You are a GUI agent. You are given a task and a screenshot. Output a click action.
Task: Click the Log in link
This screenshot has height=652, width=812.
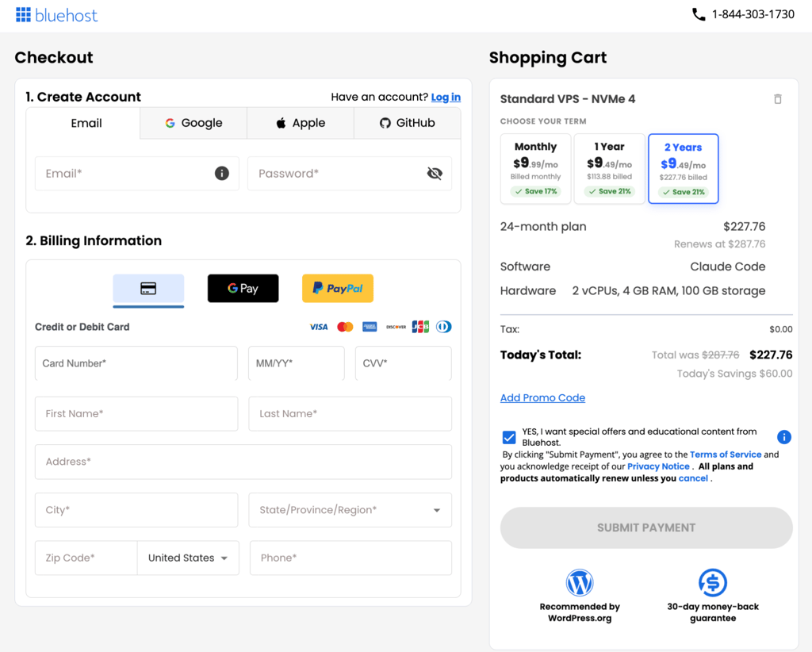pos(446,97)
